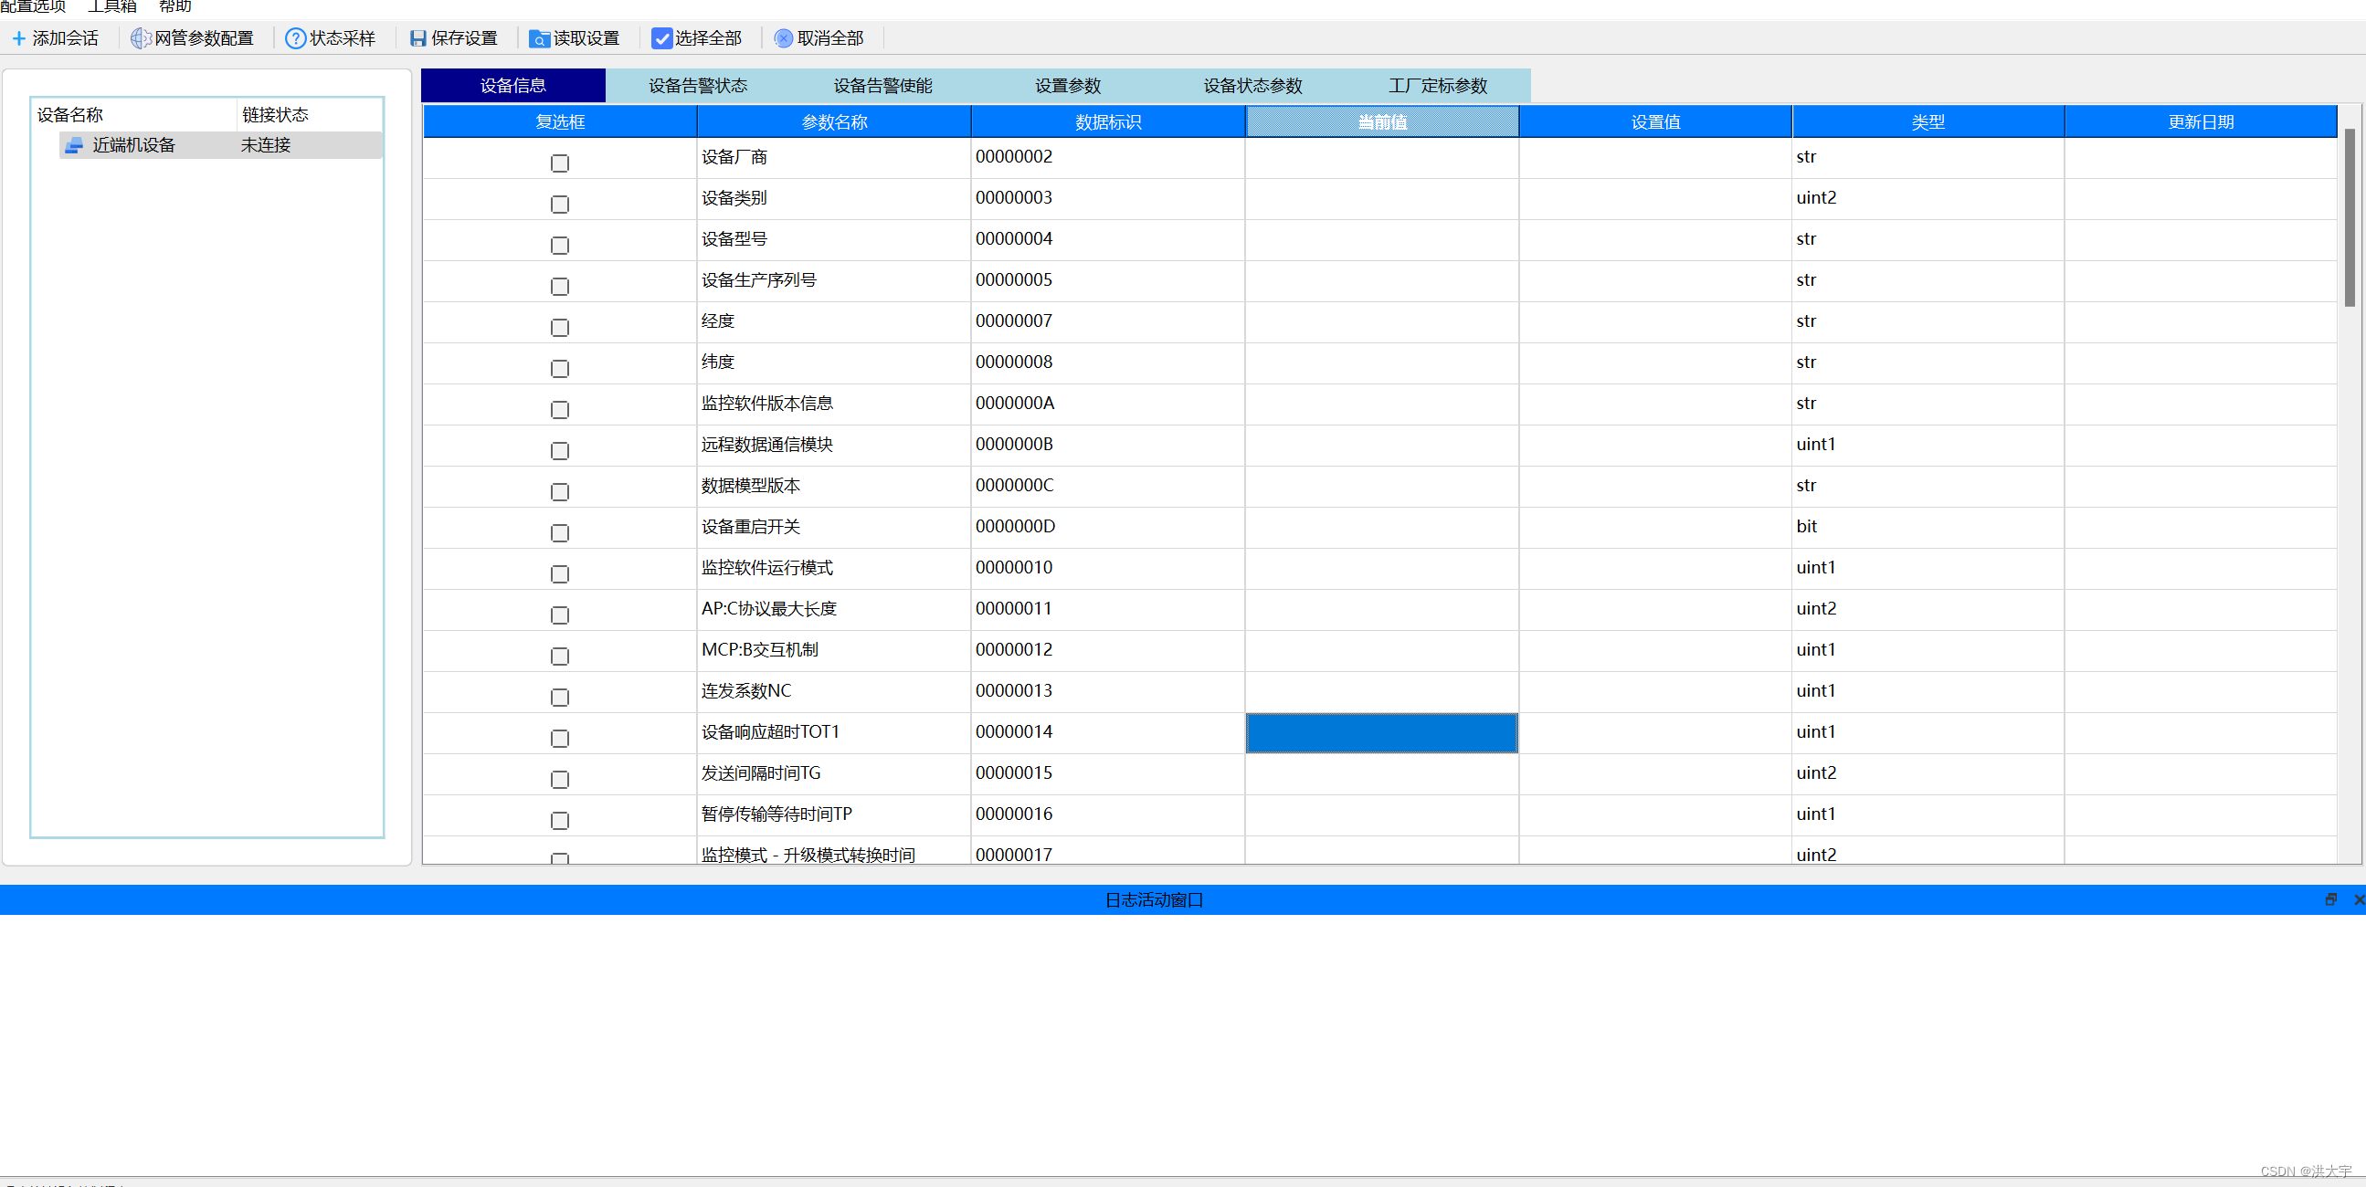
Task: Sort by the 参数名称 column header
Action: point(834,121)
